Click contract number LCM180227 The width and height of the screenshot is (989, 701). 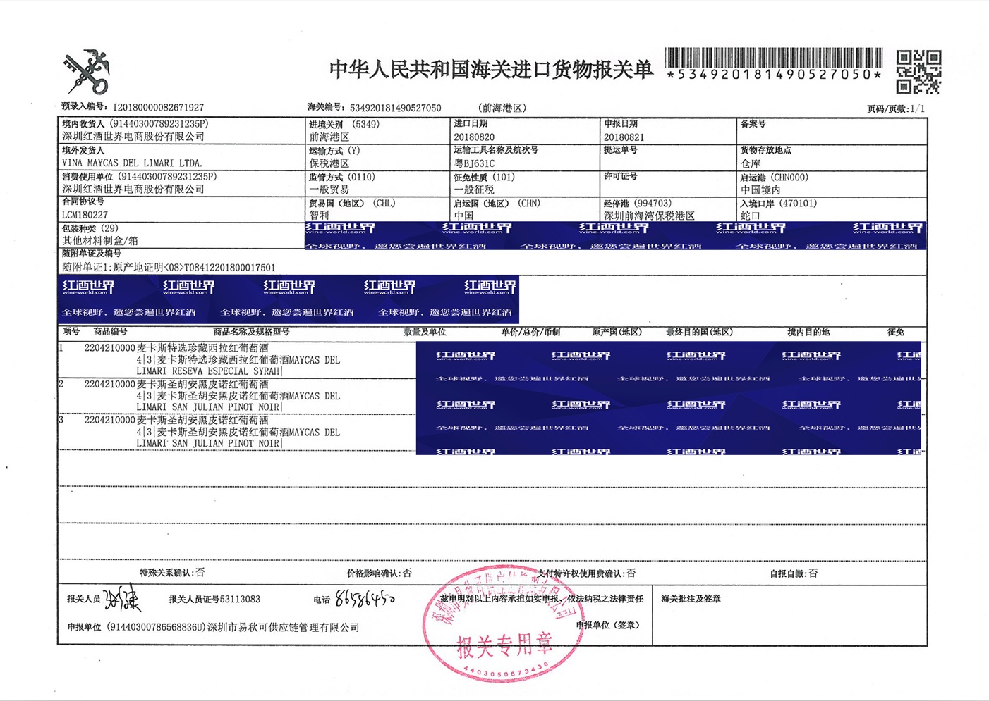tap(85, 215)
